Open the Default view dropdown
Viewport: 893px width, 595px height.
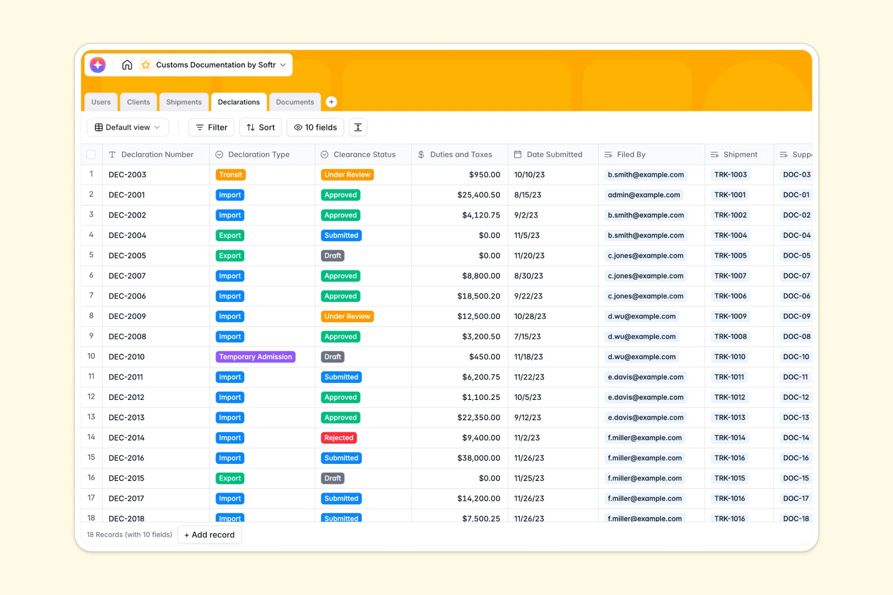(128, 127)
